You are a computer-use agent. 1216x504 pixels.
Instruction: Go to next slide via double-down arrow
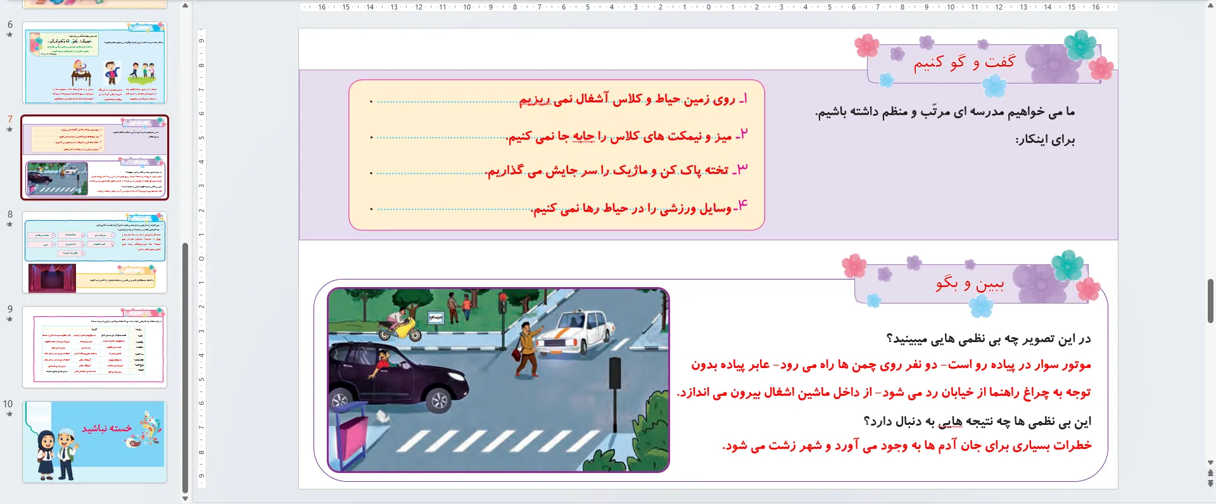pyautogui.click(x=1210, y=483)
